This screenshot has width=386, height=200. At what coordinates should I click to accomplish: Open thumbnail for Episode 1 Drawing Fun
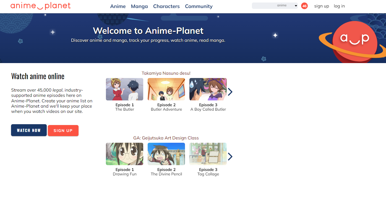(125, 154)
